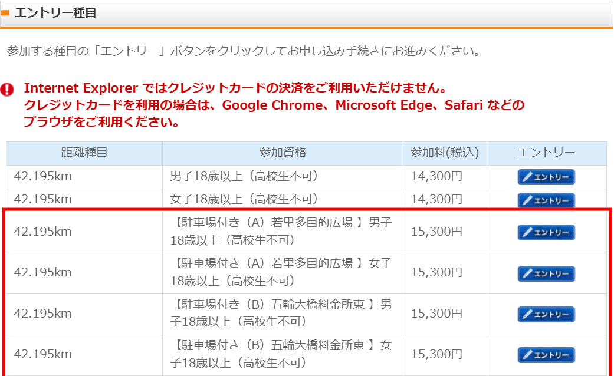Click Entry for 駐車場付き(B) 五輪大橋料金所東 男子 row
614x376 pixels.
pyautogui.click(x=546, y=314)
